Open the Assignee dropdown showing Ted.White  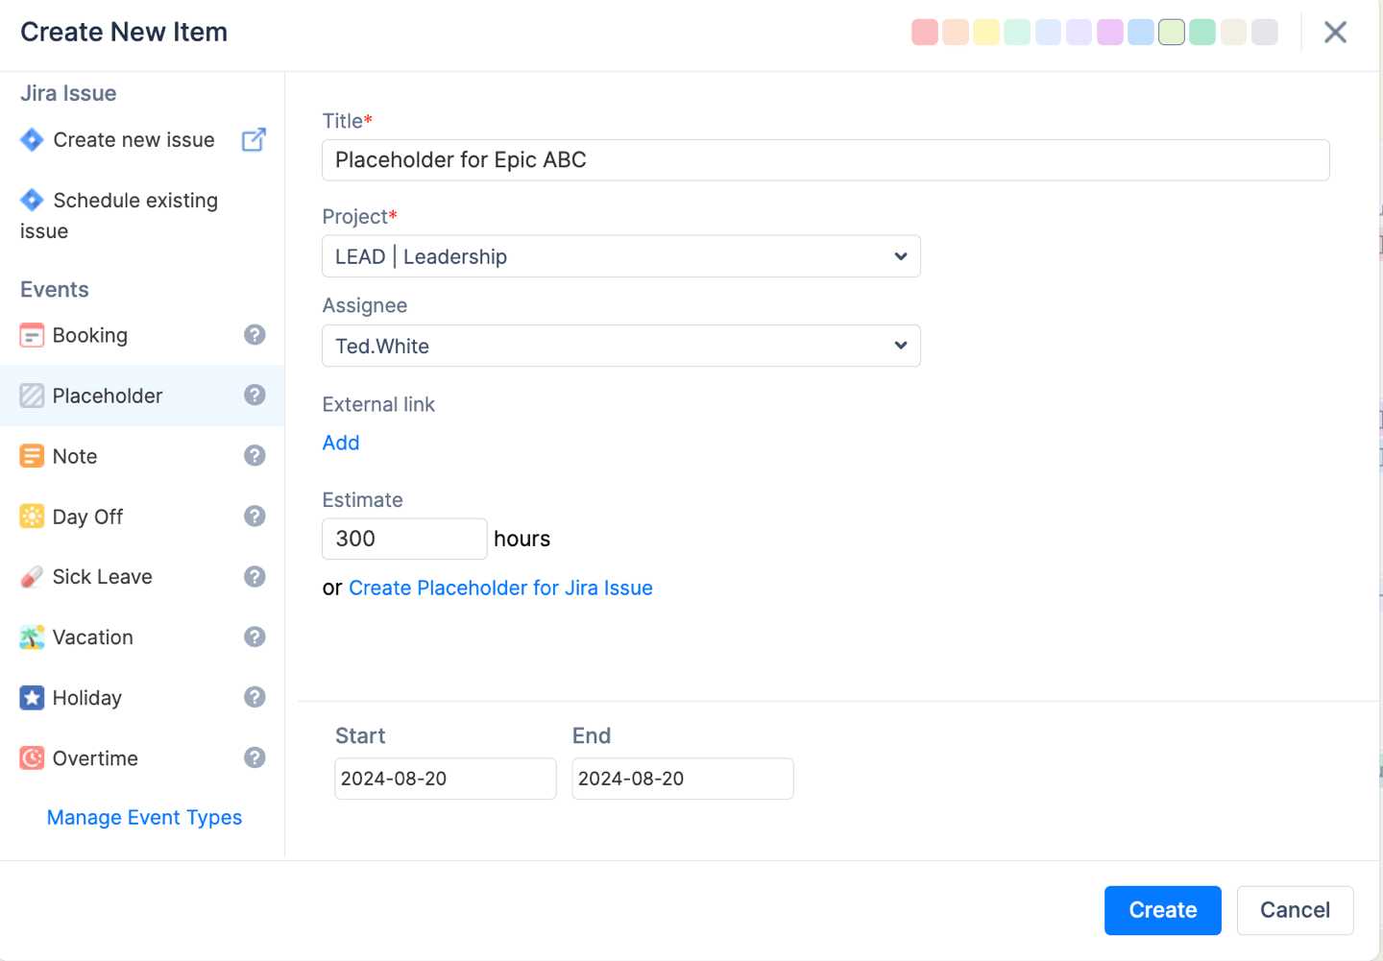620,346
